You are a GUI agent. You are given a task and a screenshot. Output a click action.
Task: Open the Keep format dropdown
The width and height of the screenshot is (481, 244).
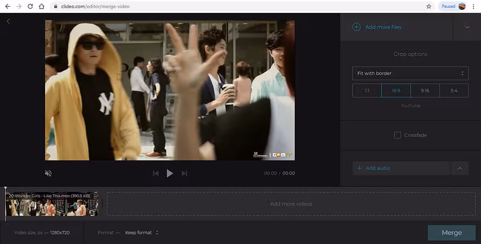point(141,233)
